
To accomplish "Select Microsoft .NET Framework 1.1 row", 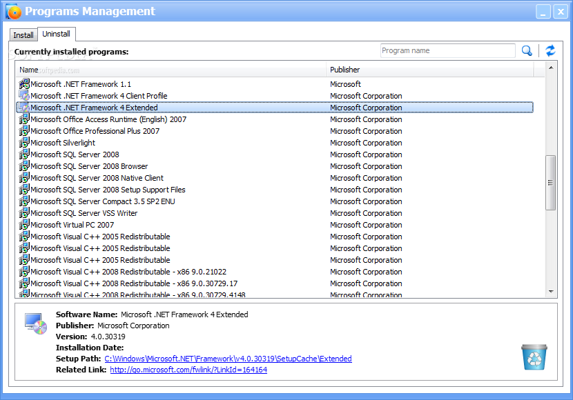I will click(275, 84).
